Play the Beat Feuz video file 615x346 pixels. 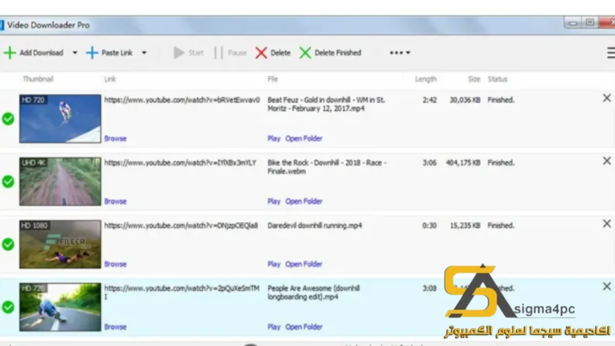274,138
